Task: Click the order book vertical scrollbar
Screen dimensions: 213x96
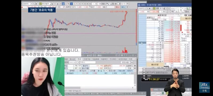Action: tap(163, 52)
